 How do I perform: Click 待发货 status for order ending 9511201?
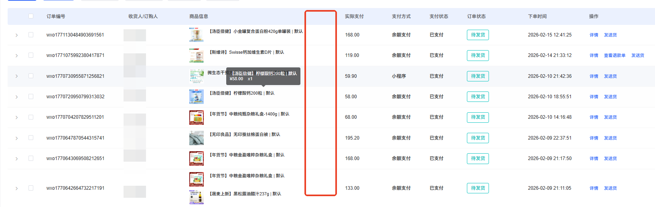coord(478,117)
